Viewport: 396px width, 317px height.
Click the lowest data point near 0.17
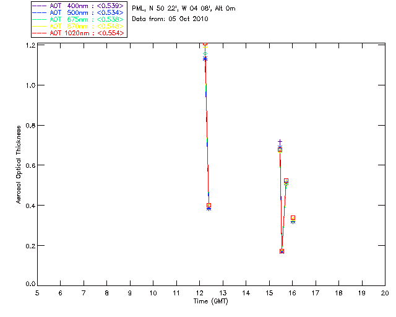(x=282, y=251)
